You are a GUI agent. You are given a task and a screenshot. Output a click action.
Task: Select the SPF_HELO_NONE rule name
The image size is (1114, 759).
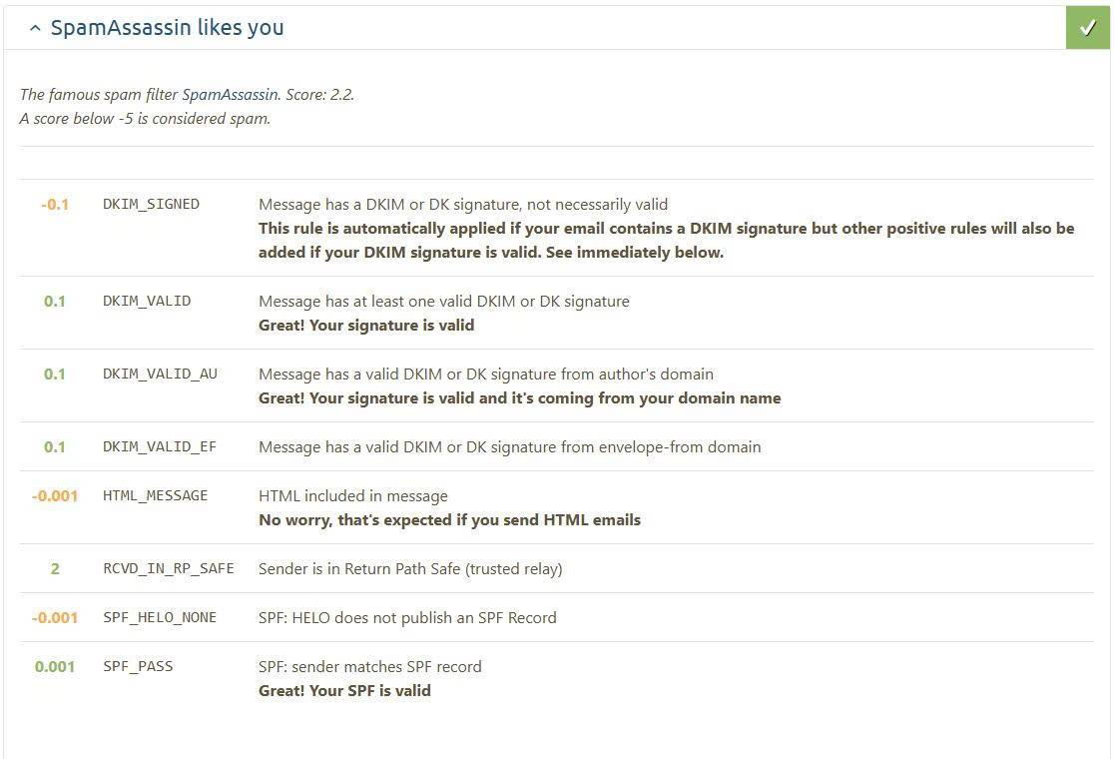click(160, 617)
